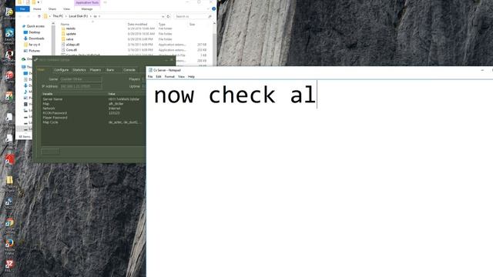Open the Manage ribbon tab in Explorer

coord(87,8)
